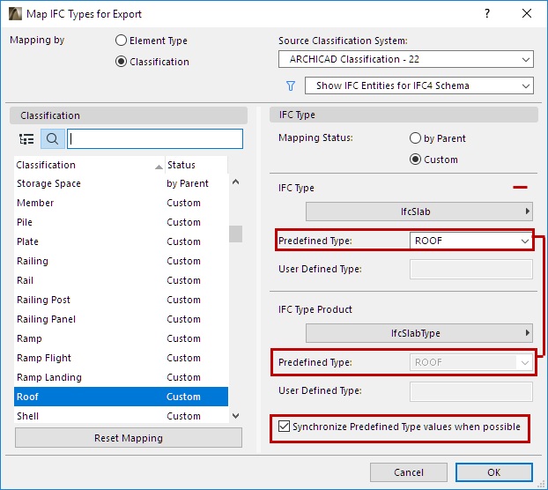The image size is (548, 490).
Task: Click the red dash indicator beside IFC Type
Action: pos(520,188)
